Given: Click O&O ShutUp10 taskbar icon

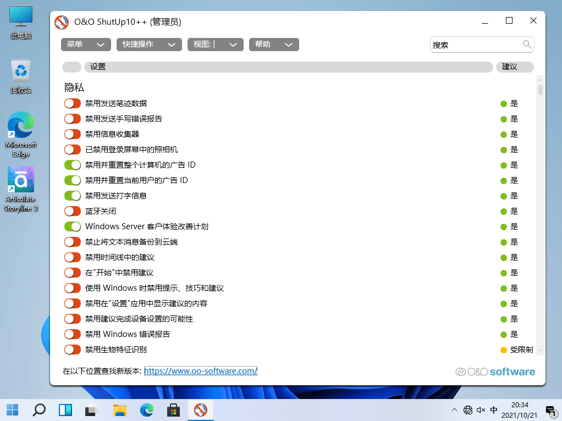Looking at the screenshot, I should click(201, 410).
